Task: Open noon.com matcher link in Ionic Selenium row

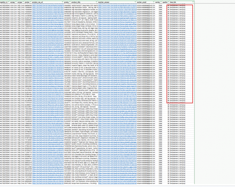Action: coord(118,94)
